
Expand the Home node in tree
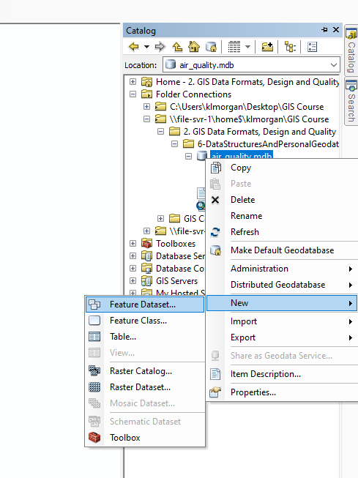pos(133,82)
